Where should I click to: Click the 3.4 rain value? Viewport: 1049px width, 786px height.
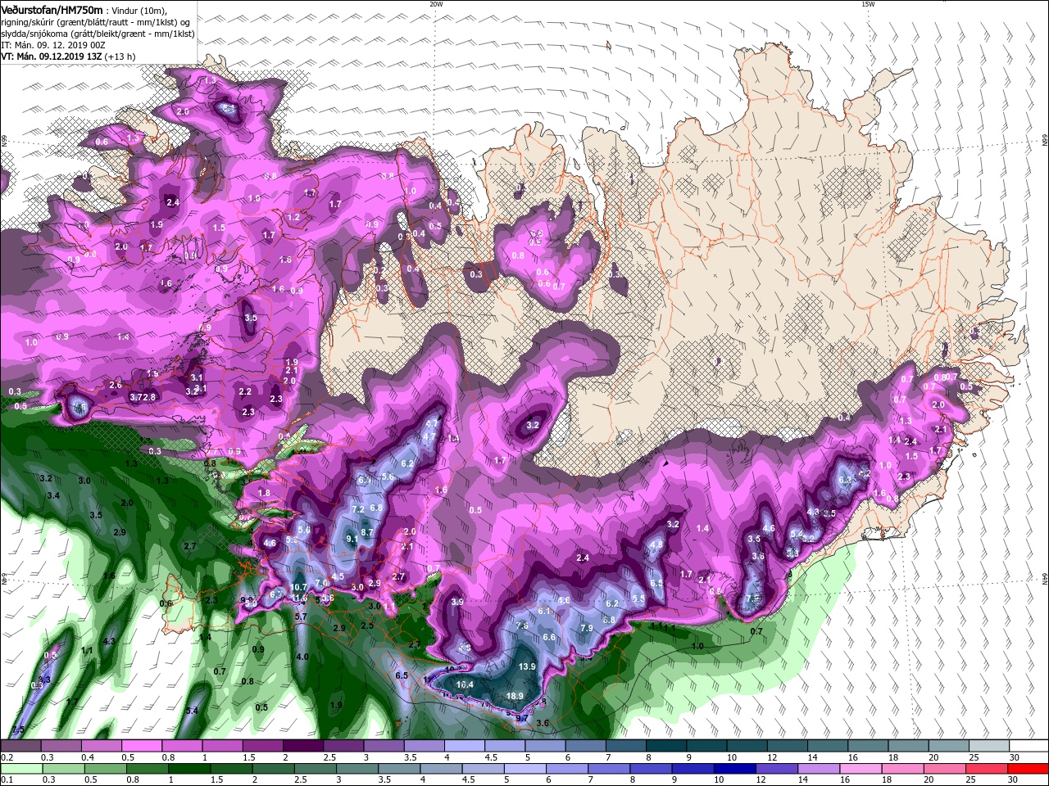click(54, 495)
